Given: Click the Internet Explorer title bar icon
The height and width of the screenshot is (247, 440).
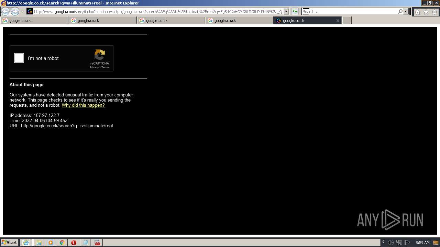Looking at the screenshot, I should [x=3, y=3].
